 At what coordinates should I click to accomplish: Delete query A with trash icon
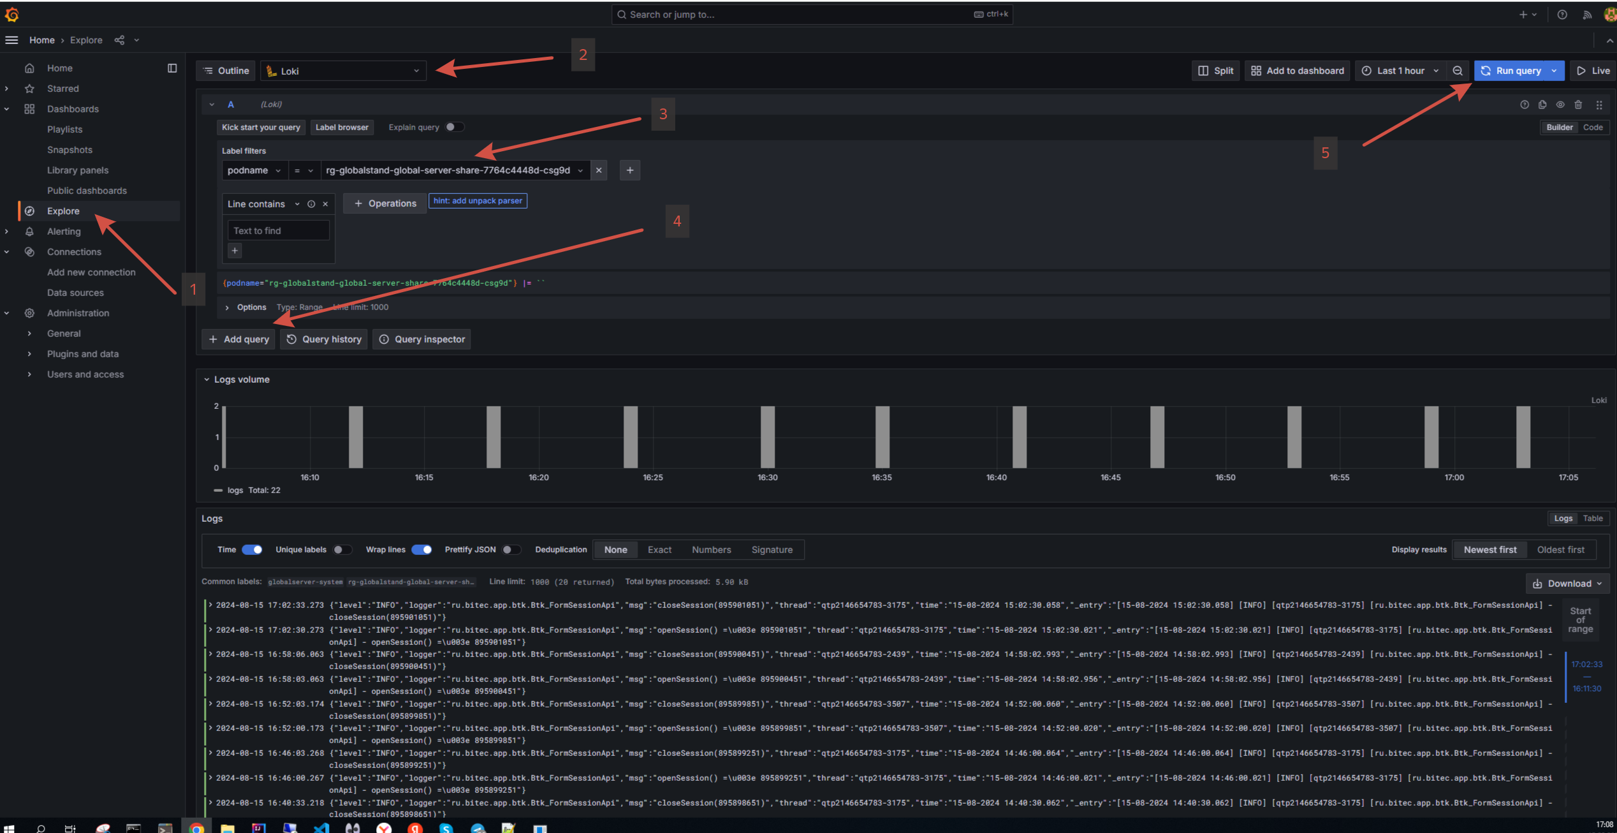[1578, 105]
